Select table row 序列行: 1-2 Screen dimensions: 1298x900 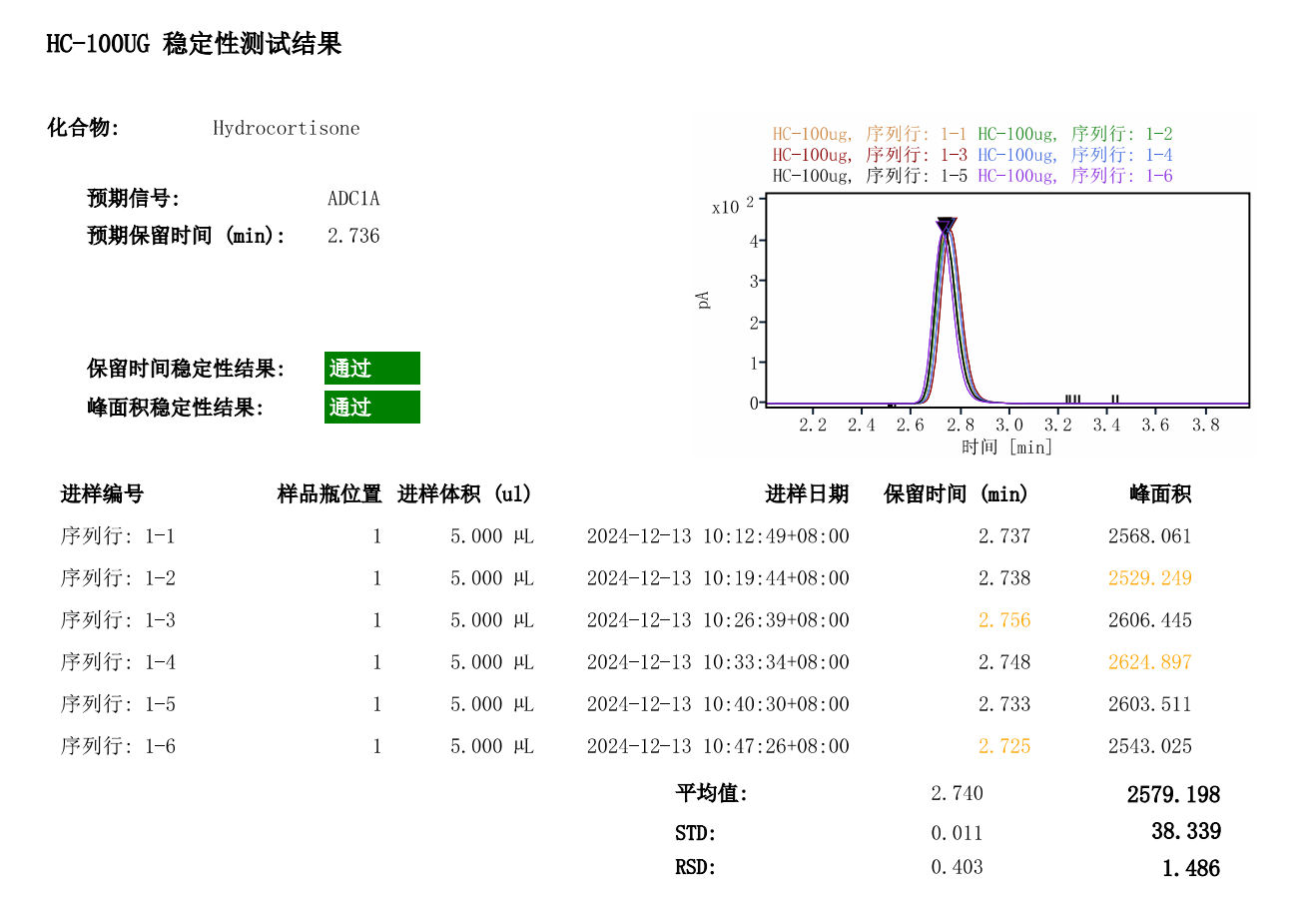click(x=626, y=578)
